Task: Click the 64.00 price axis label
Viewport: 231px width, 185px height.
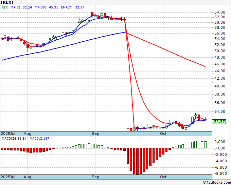Action: coord(220,12)
